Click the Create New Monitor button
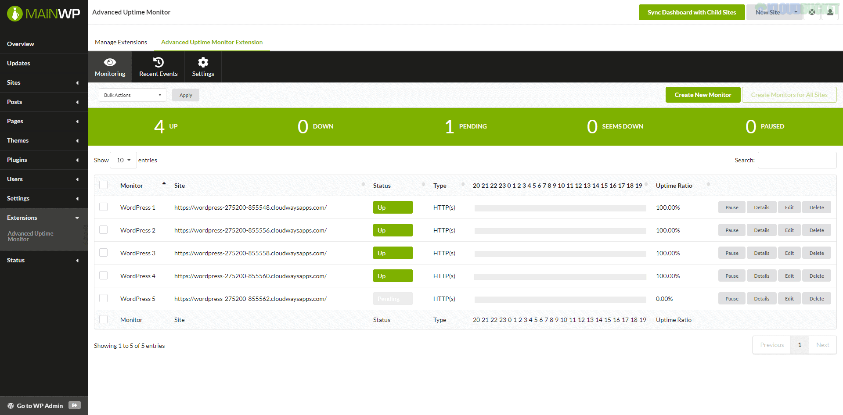 [x=702, y=95]
